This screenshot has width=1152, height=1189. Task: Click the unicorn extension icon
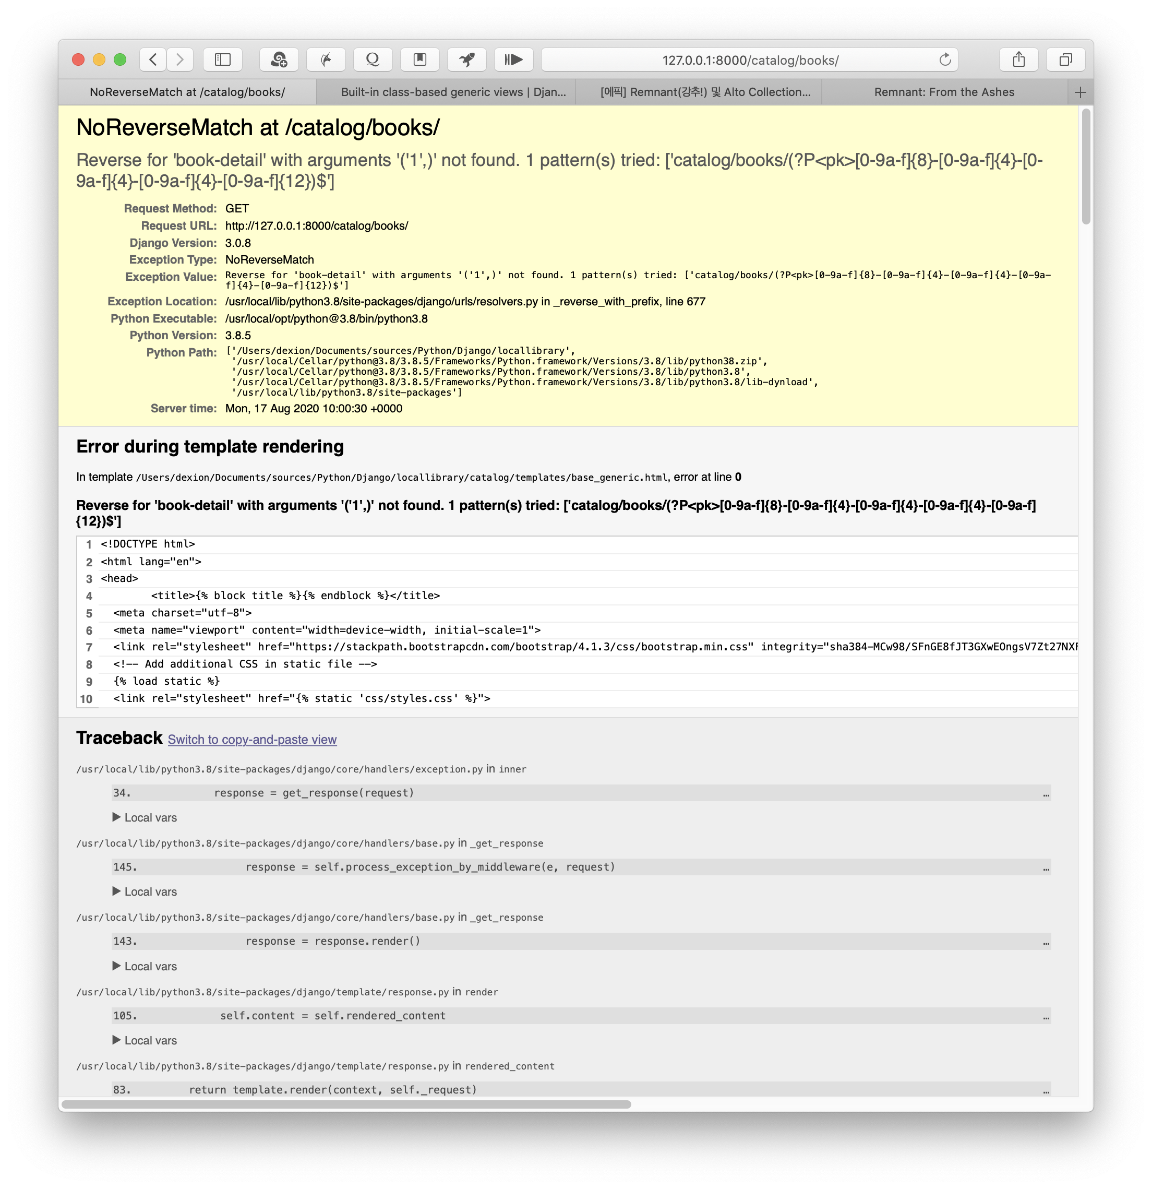pos(326,60)
